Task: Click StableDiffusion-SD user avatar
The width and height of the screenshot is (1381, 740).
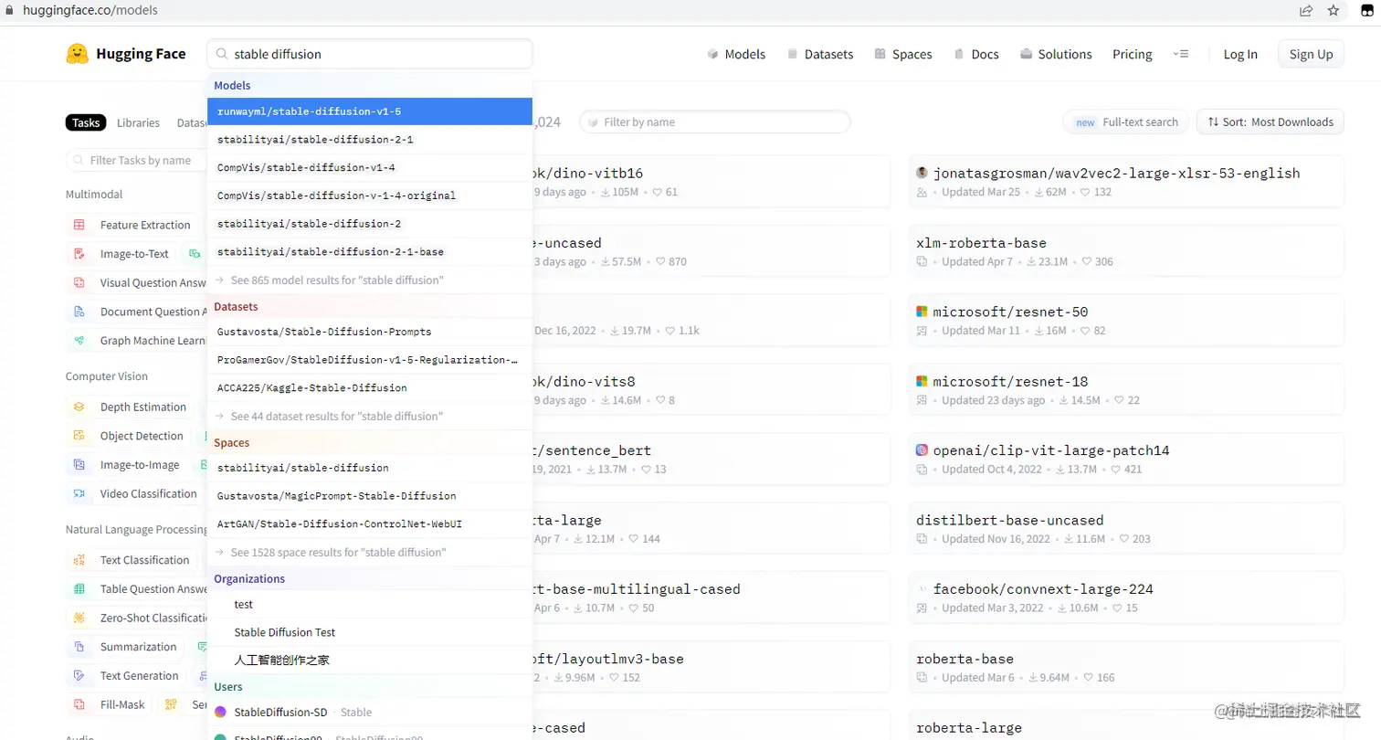Action: (220, 712)
